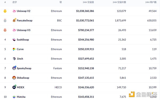Open the SpookySwap row on Fantom
160x100 pixels.
[80, 68]
